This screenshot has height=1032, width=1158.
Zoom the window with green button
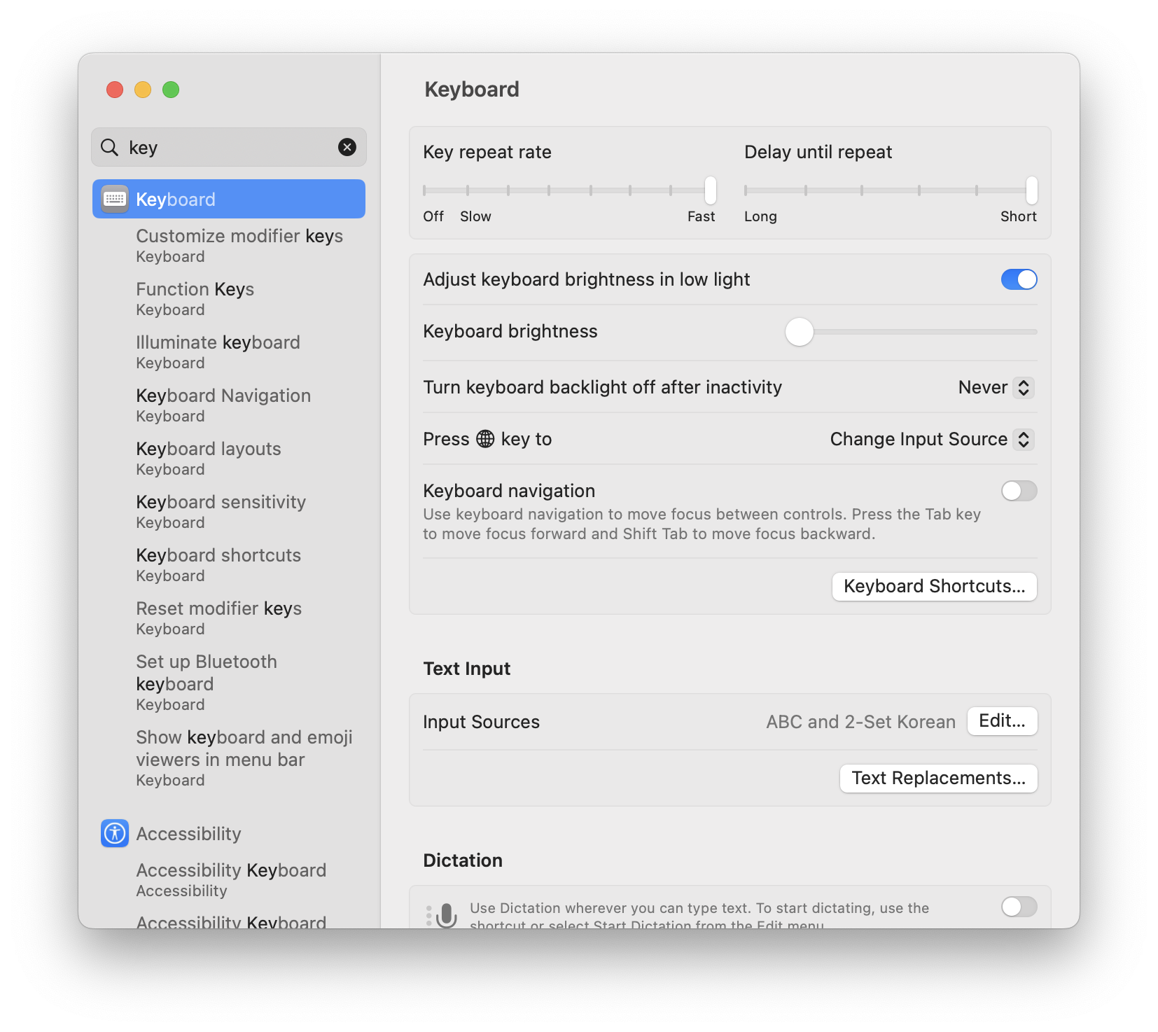[x=171, y=90]
